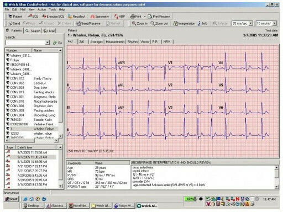Open the 8/1/2005 10:49:35 AM exercise test
This screenshot has height=212, width=283.
32,162
